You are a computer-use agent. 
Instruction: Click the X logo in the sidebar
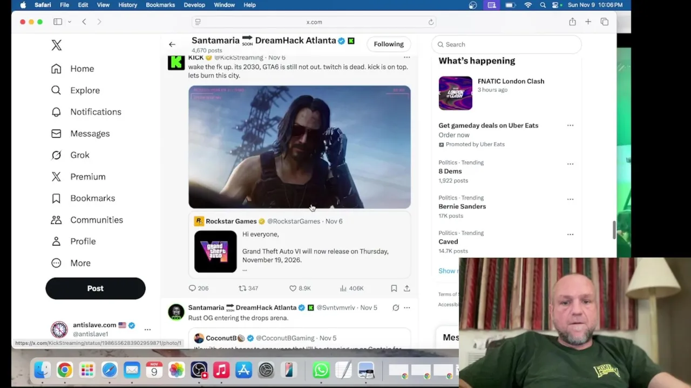57,45
